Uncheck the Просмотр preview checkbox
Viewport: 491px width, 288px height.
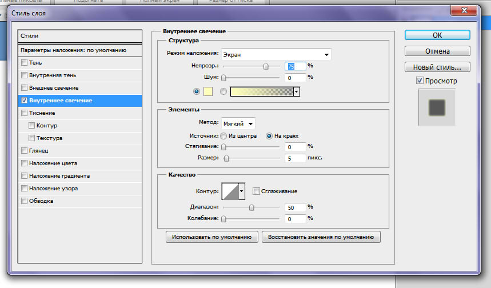click(x=420, y=81)
